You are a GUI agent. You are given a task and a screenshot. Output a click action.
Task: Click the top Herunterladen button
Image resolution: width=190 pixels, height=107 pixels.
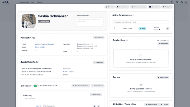[122, 7]
